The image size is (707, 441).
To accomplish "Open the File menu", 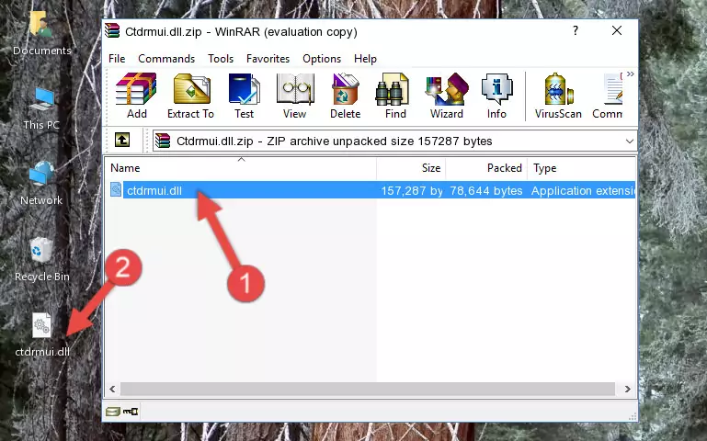I will point(117,59).
